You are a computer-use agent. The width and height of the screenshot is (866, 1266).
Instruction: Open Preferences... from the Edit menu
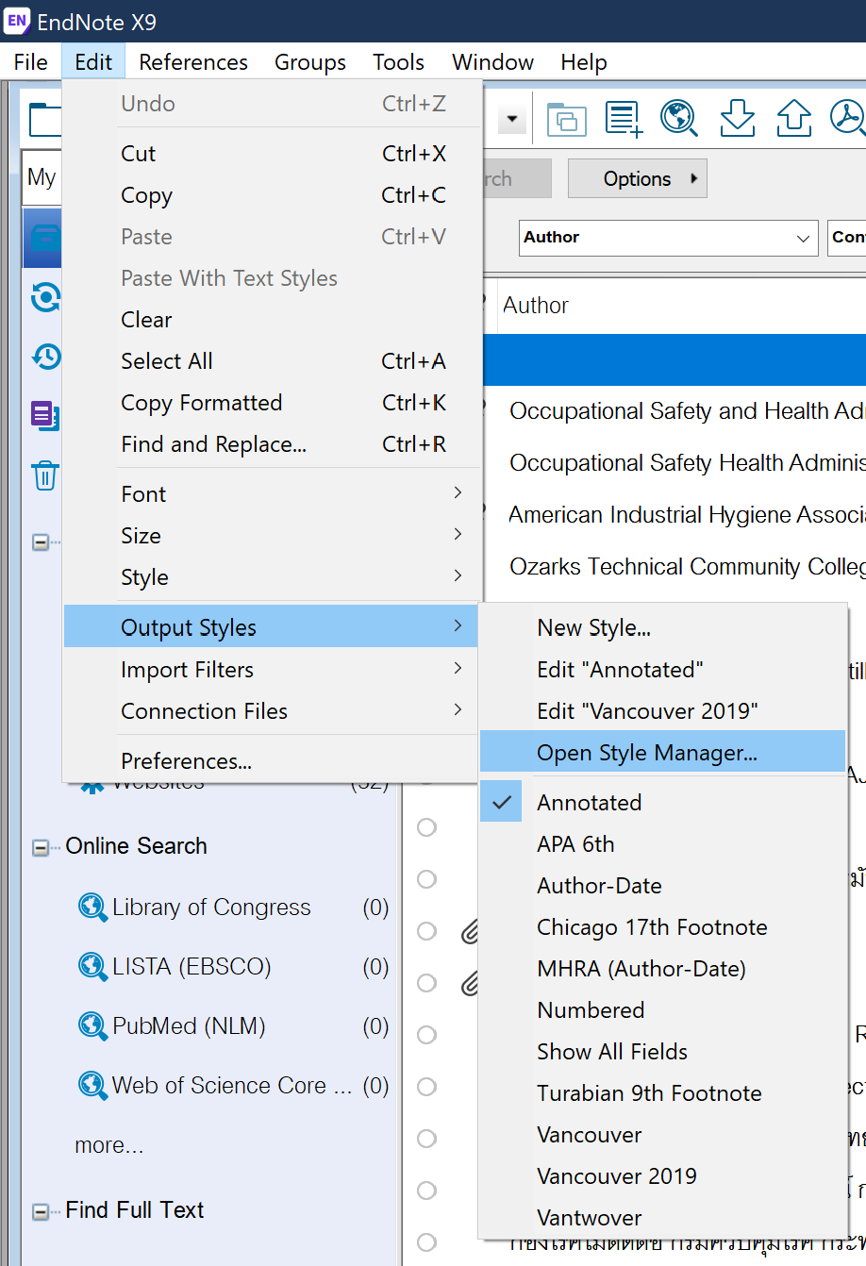click(x=273, y=761)
